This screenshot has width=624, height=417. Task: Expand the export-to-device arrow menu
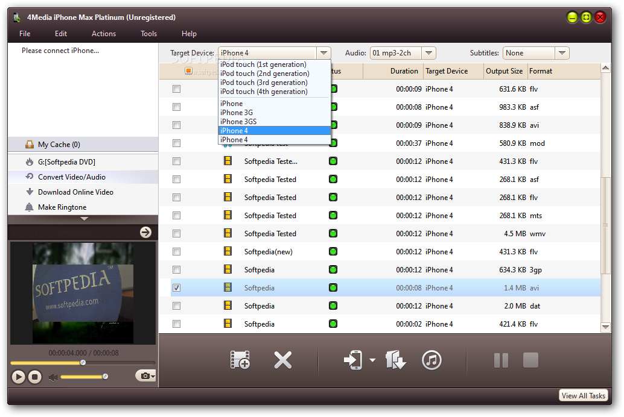372,360
